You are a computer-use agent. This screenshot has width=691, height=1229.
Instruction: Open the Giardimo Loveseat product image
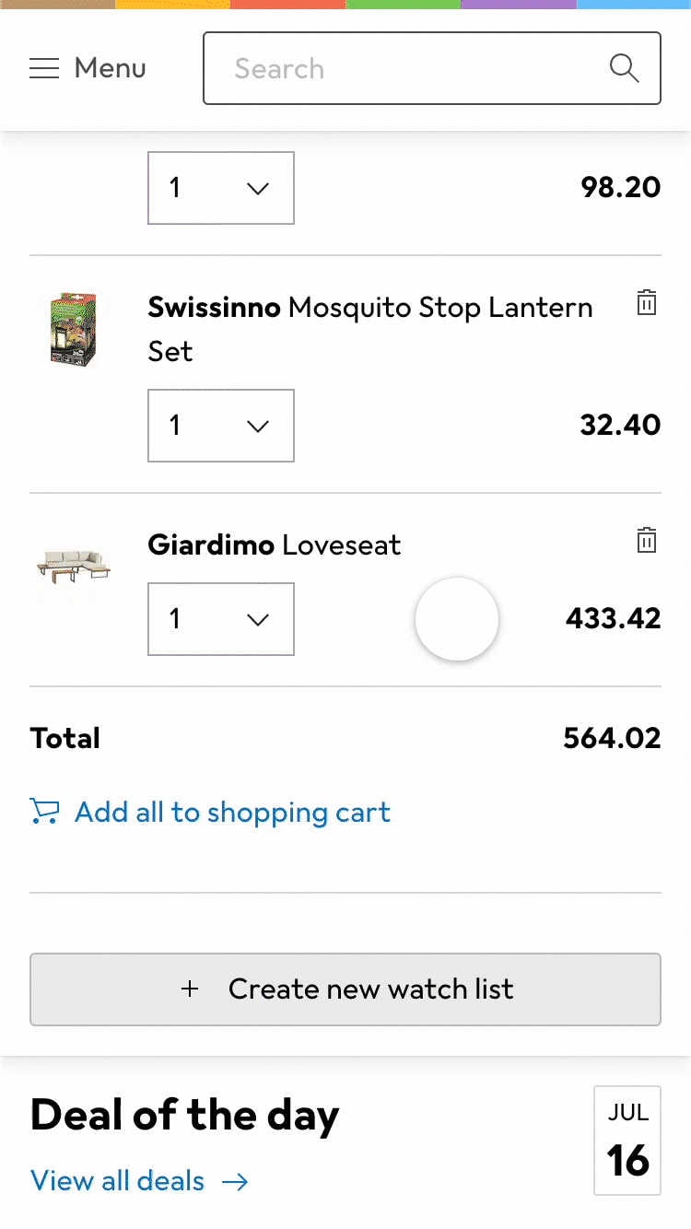tap(74, 564)
